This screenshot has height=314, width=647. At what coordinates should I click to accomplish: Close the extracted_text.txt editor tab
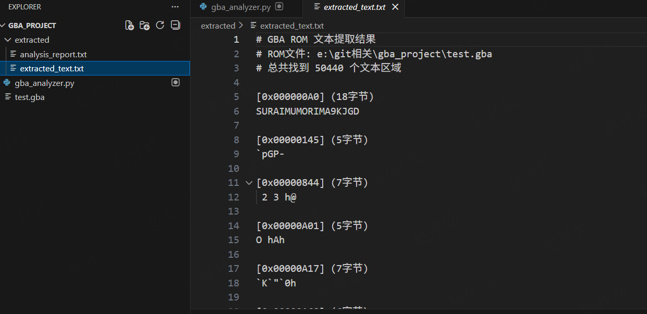[x=395, y=7]
